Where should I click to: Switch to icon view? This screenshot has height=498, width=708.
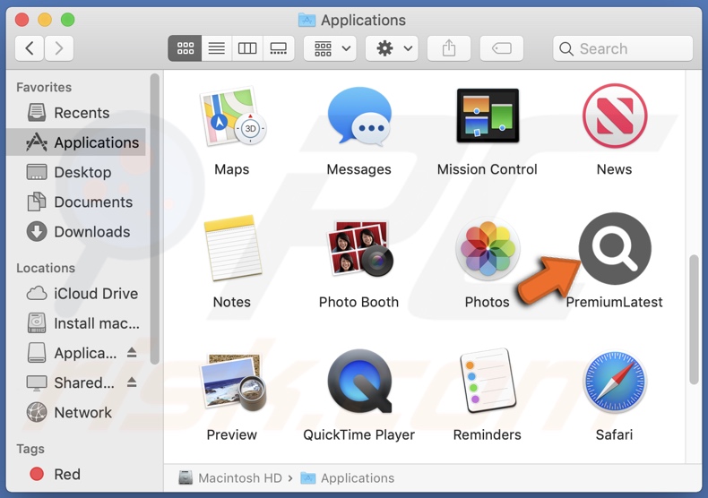click(x=186, y=48)
